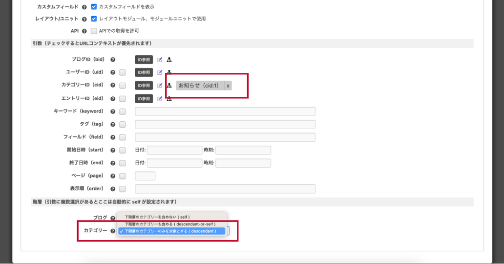This screenshot has width=504, height=264.
Task: Open the hierarchy tree icon for カテゴリーID
Action: coord(169,86)
